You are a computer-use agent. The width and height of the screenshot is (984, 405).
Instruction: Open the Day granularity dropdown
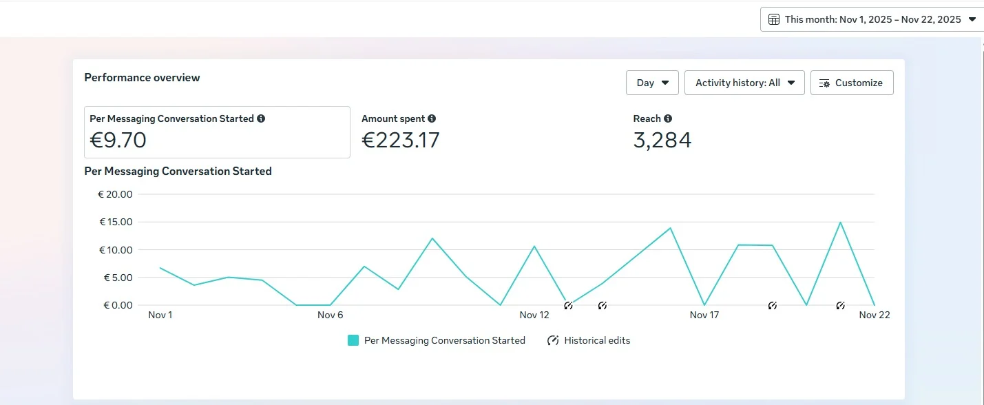tap(652, 83)
